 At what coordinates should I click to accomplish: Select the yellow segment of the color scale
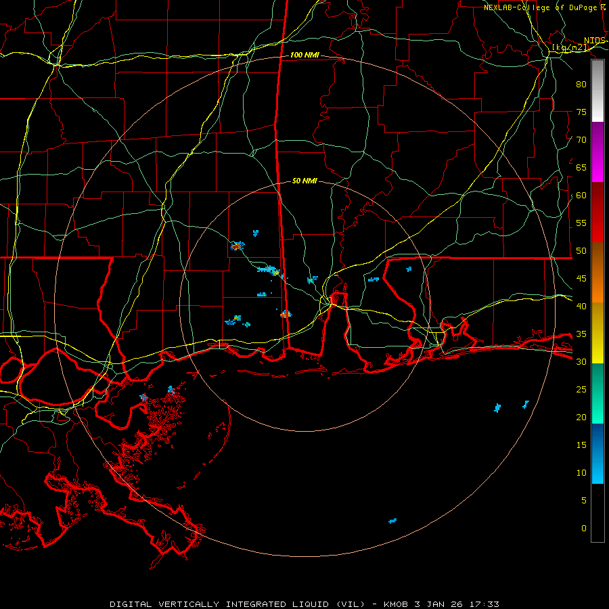click(597, 333)
